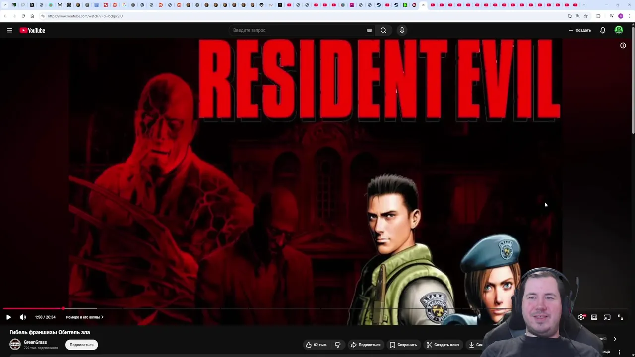635x357 pixels.
Task: Open the on-screen keyboard in search box
Action: click(369, 30)
